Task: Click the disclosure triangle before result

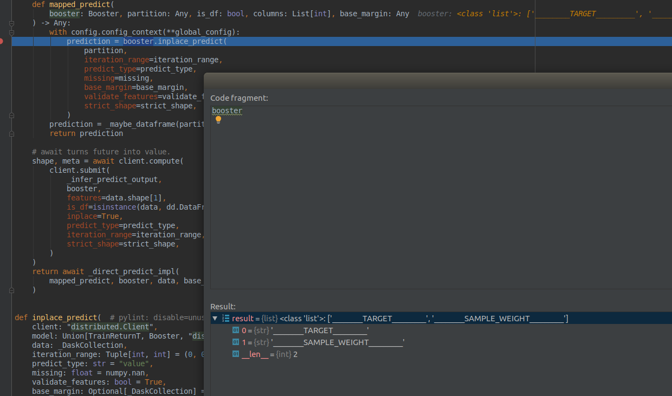Action: pos(215,318)
